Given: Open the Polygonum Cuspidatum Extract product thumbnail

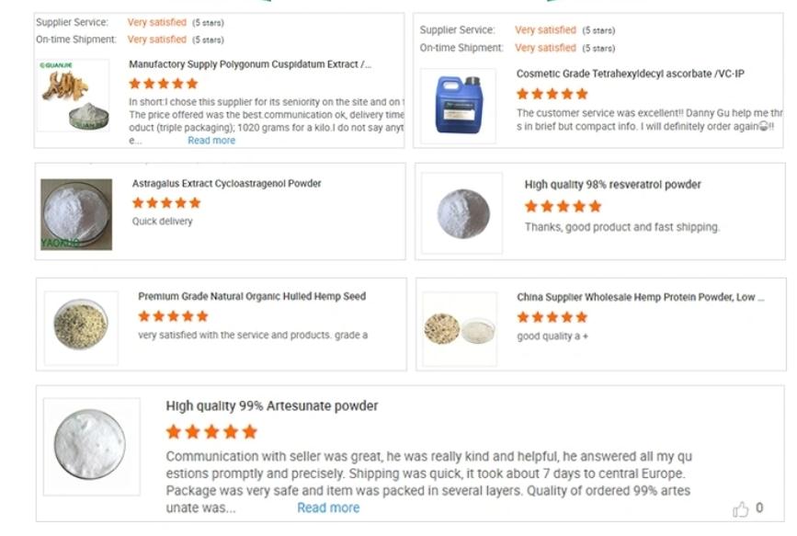Looking at the screenshot, I should point(74,100).
